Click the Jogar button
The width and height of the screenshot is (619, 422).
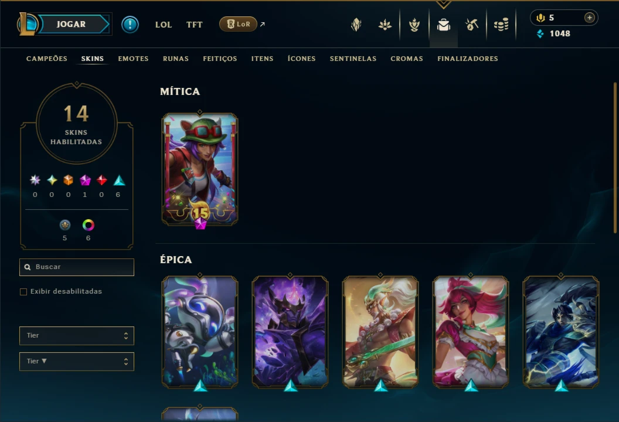(72, 24)
